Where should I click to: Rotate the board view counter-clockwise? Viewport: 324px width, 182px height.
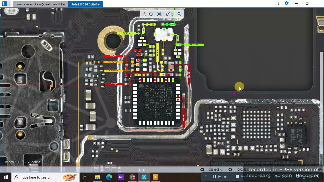[x=144, y=14]
